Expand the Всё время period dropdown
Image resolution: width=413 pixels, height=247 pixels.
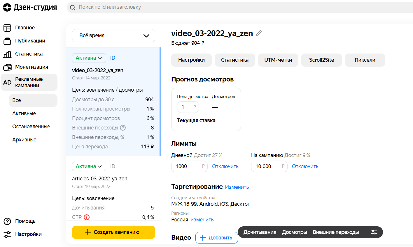pos(113,35)
